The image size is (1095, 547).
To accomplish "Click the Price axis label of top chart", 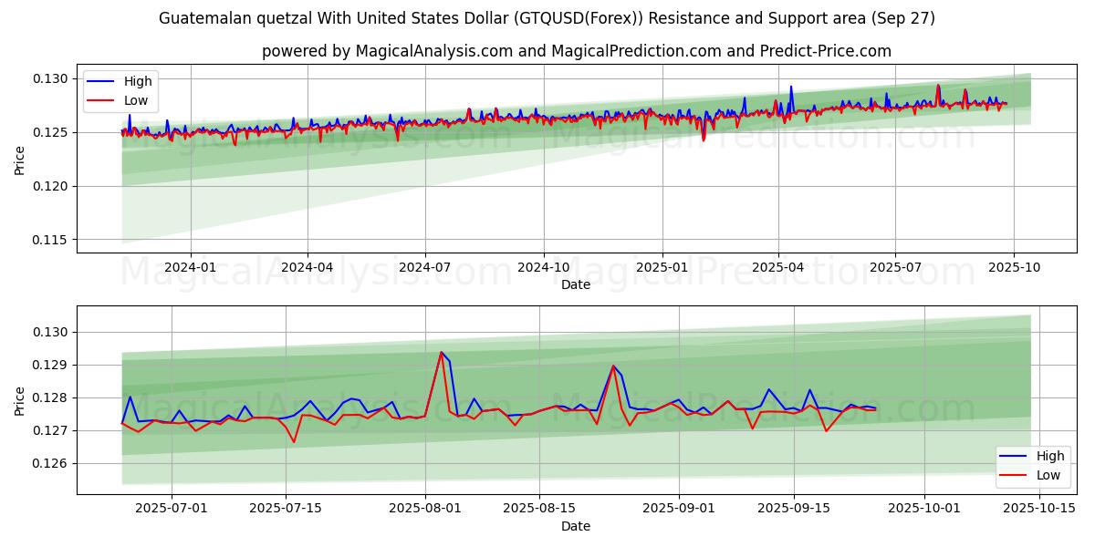I will (x=20, y=160).
